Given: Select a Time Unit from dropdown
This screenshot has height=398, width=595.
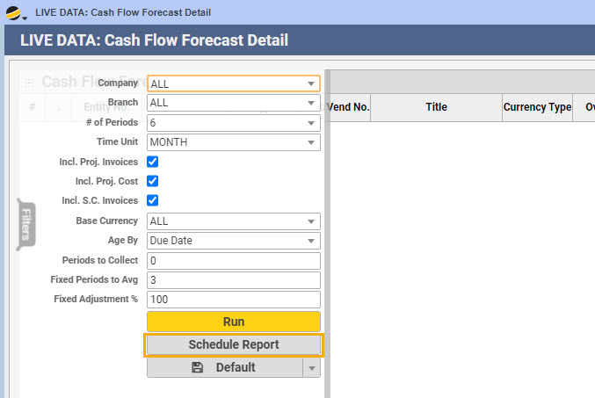Looking at the screenshot, I should coord(233,141).
